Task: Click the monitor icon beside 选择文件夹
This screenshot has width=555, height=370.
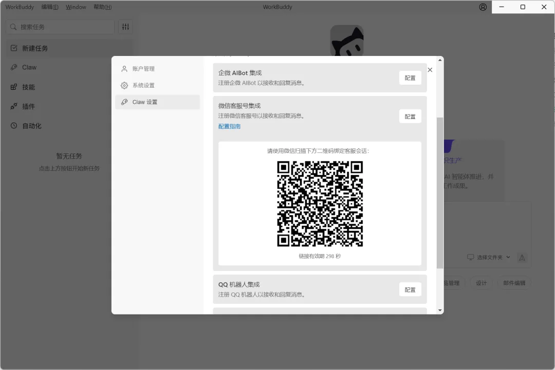Action: 470,257
